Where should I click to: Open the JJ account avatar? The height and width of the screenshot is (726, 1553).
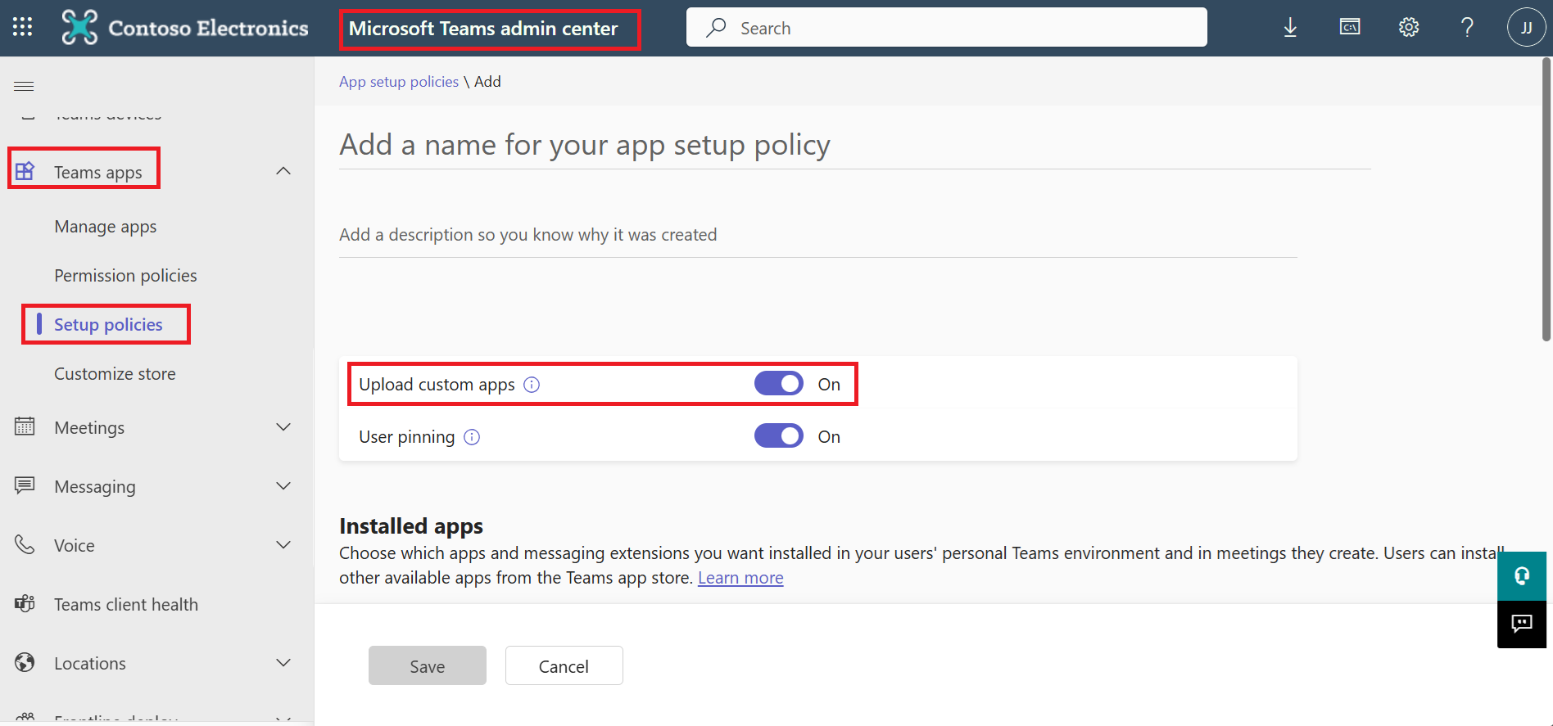click(1526, 28)
